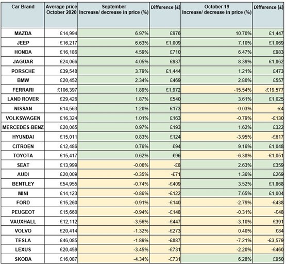
Task: Select the SEAT -0.06% September cell
Action: (x=113, y=165)
